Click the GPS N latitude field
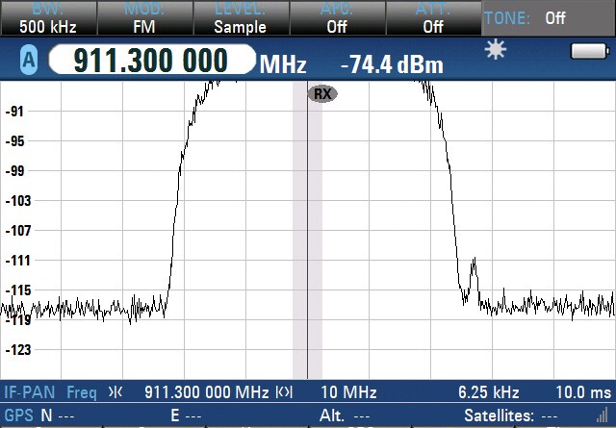Image resolution: width=616 pixels, height=428 pixels. point(58,415)
